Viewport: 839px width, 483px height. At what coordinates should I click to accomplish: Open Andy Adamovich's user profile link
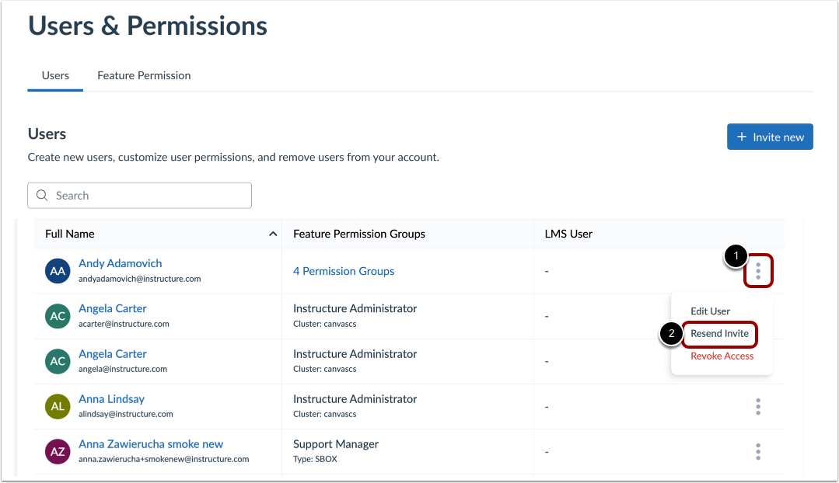tap(121, 263)
